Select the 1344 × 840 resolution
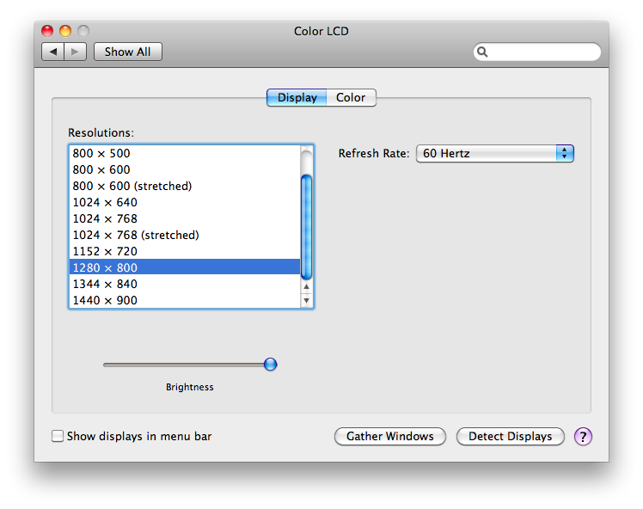Viewport: 643px width, 509px height. click(185, 284)
